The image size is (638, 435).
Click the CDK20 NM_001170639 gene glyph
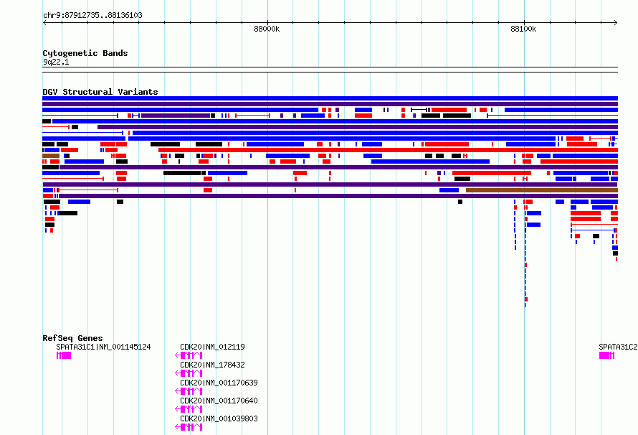(x=189, y=391)
